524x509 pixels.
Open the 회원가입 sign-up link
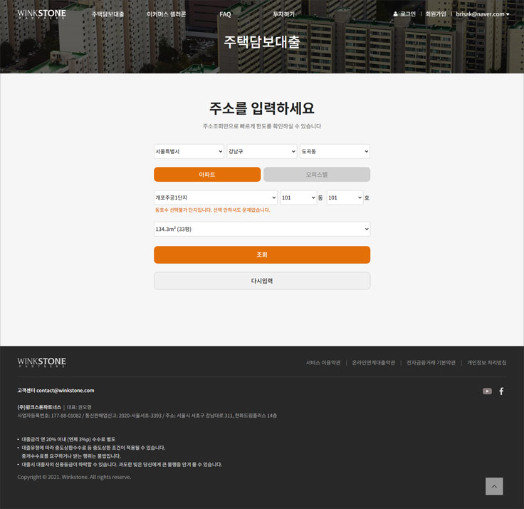click(436, 14)
